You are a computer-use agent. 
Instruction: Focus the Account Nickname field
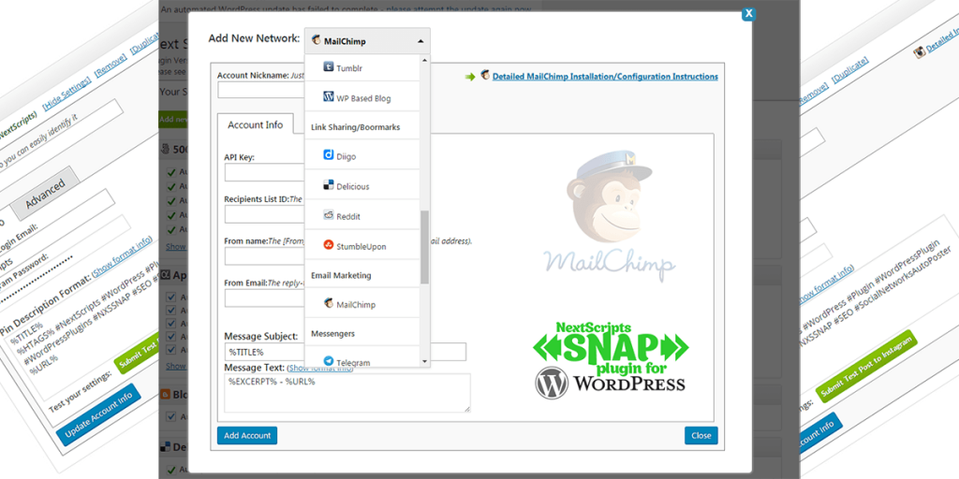click(x=260, y=91)
